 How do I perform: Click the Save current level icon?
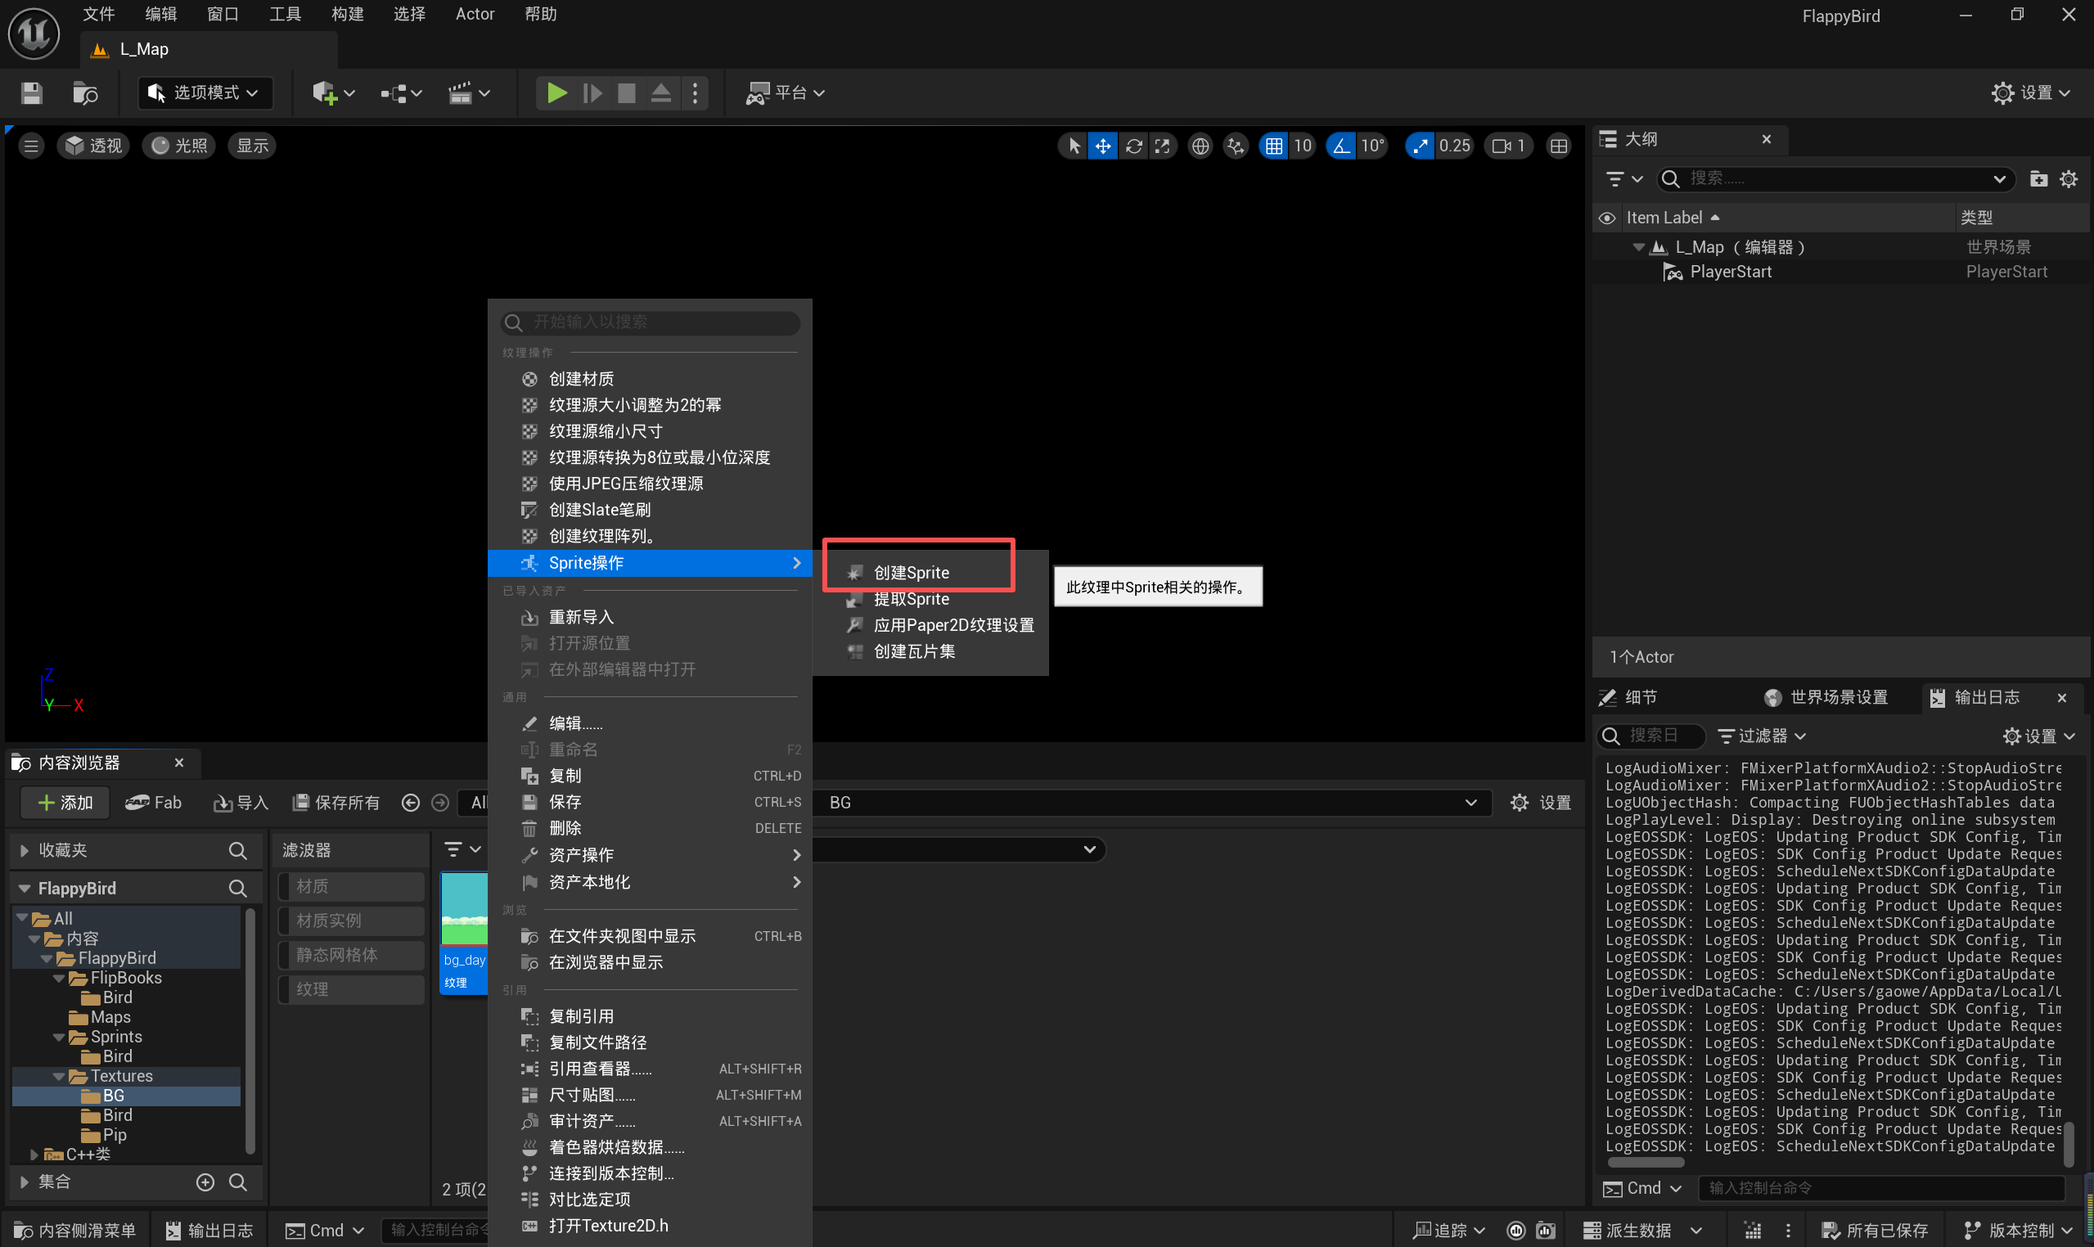click(x=31, y=92)
